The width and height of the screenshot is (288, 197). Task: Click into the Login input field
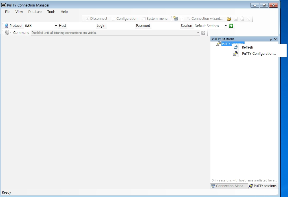click(120, 26)
